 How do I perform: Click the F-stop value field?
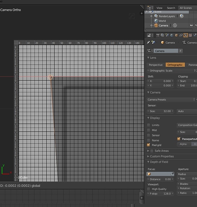coord(160,193)
